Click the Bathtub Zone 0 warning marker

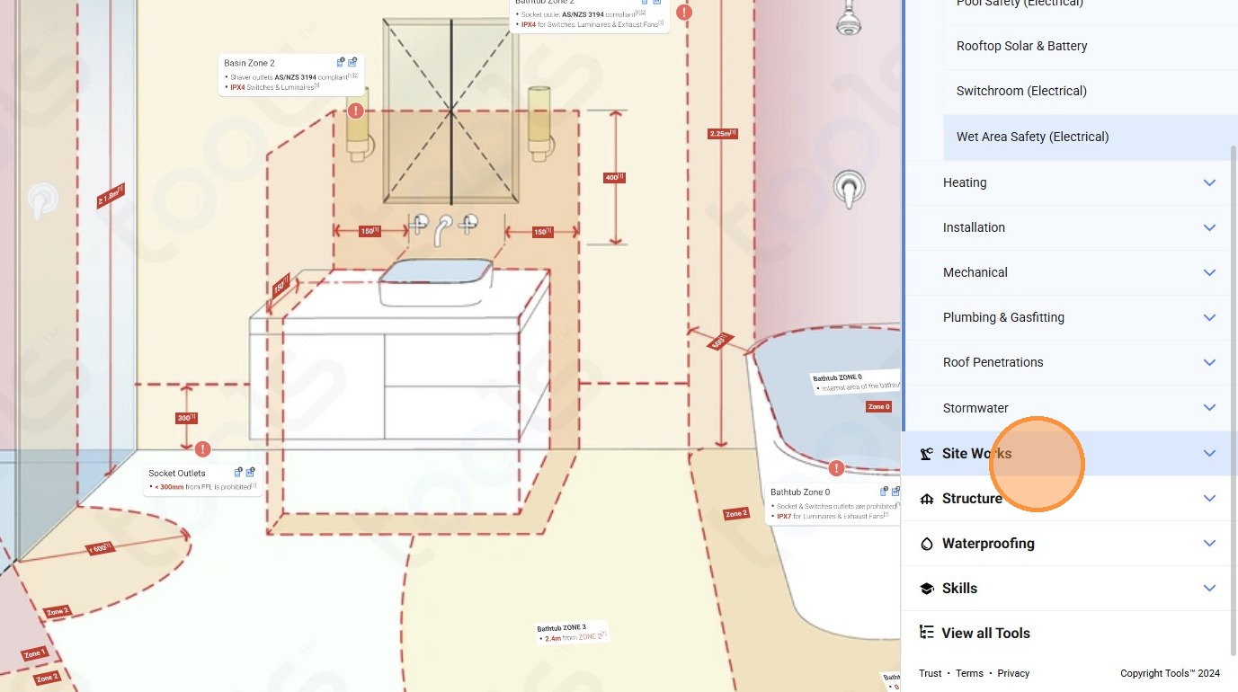pos(837,468)
